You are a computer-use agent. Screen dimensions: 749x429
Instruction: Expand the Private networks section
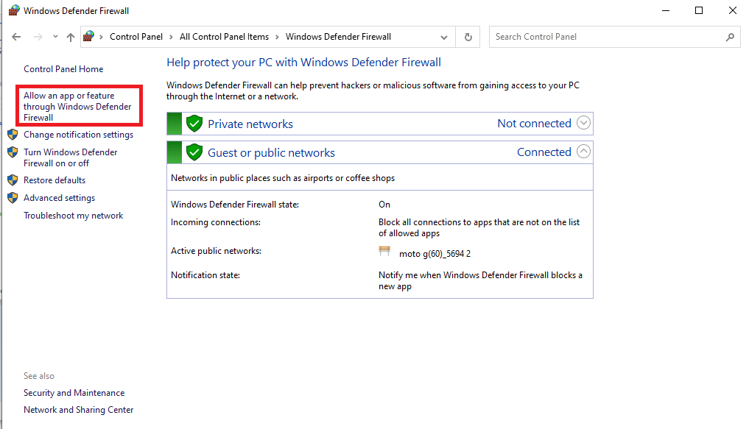[583, 123]
